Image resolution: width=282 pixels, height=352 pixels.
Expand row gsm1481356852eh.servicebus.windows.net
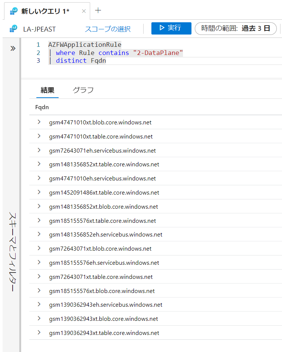pos(39,234)
